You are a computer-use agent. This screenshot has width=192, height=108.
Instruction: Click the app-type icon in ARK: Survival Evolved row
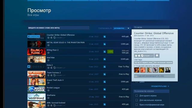pos(104,104)
